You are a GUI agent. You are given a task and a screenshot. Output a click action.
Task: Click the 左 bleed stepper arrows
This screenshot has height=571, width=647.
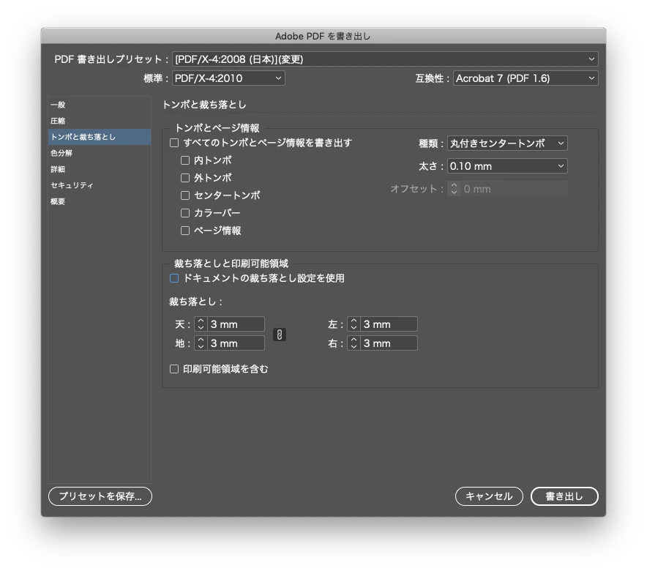(x=354, y=324)
